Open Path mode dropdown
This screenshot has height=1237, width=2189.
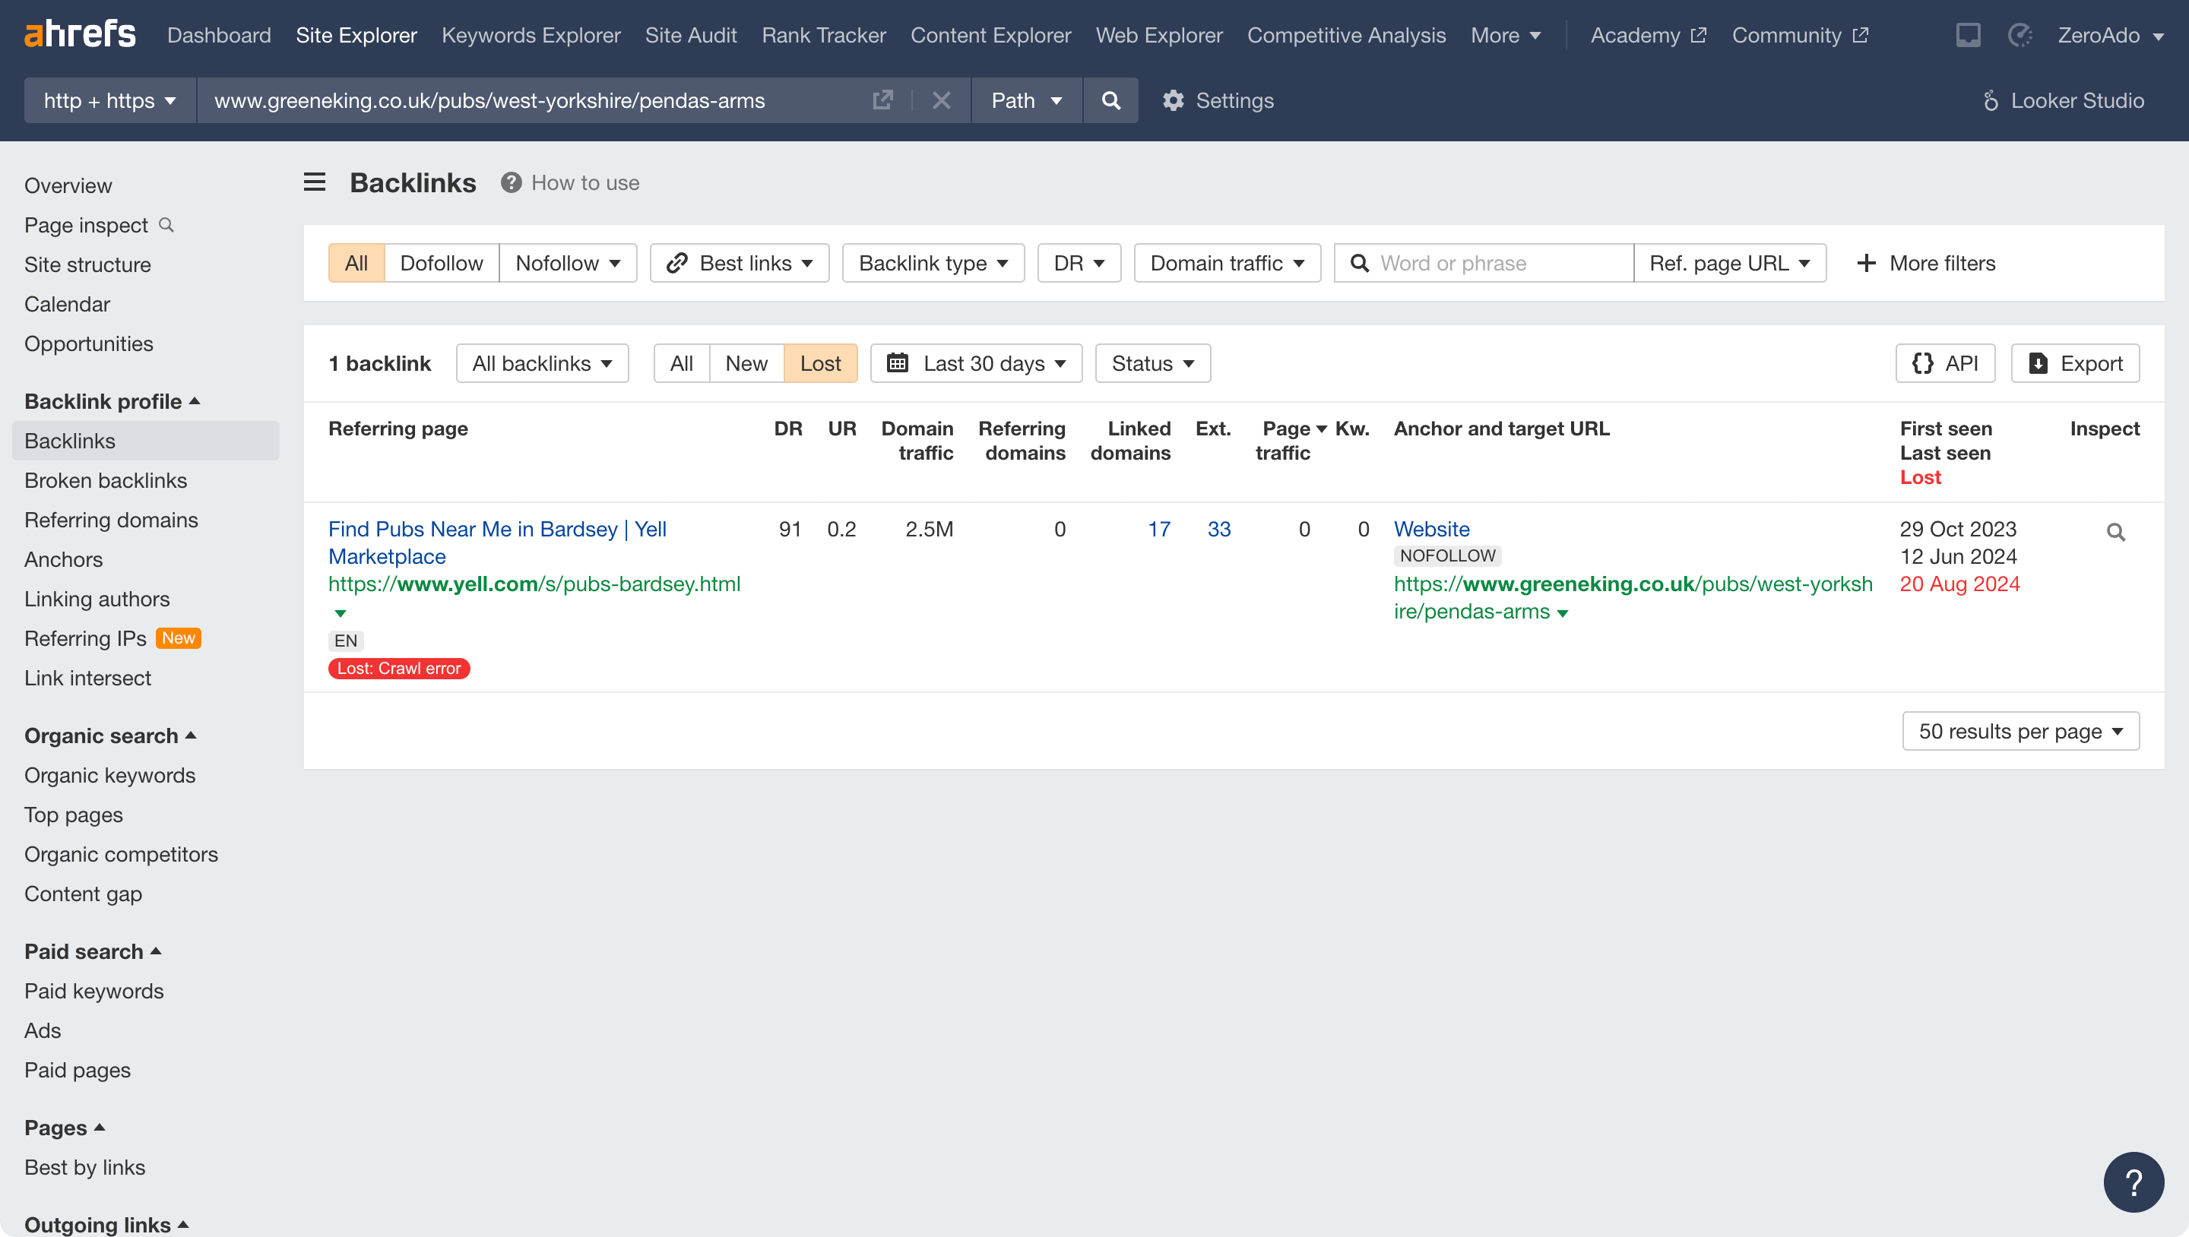click(1027, 100)
